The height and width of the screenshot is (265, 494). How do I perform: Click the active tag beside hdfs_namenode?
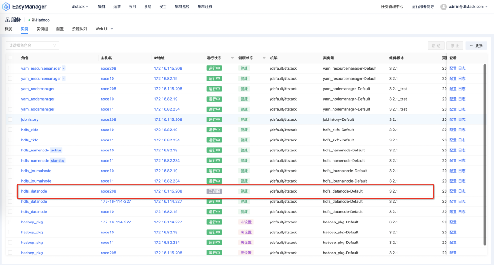pyautogui.click(x=56, y=150)
